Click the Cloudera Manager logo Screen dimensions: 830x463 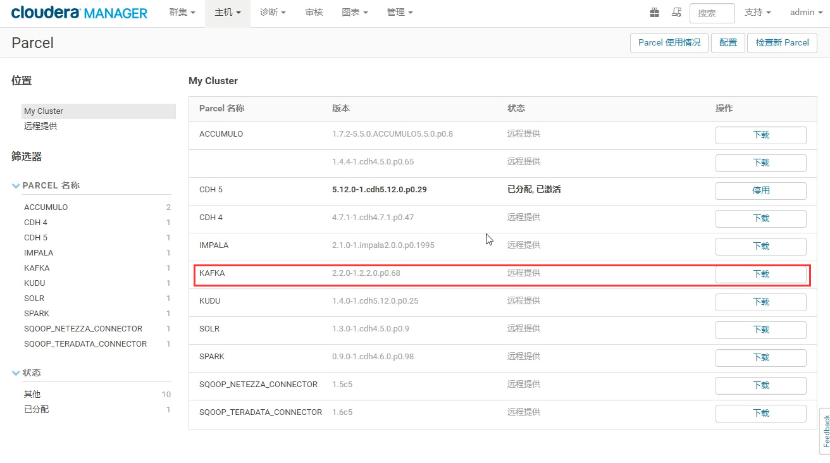(79, 13)
